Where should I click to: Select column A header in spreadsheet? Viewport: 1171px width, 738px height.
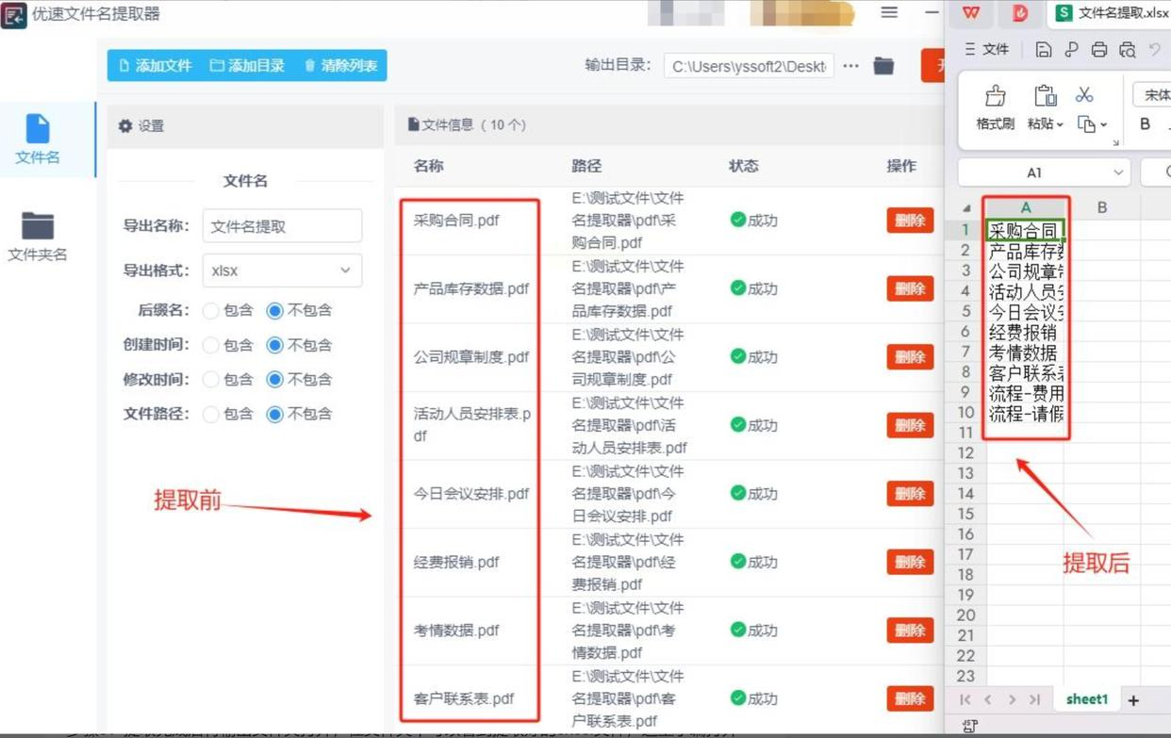click(1025, 207)
